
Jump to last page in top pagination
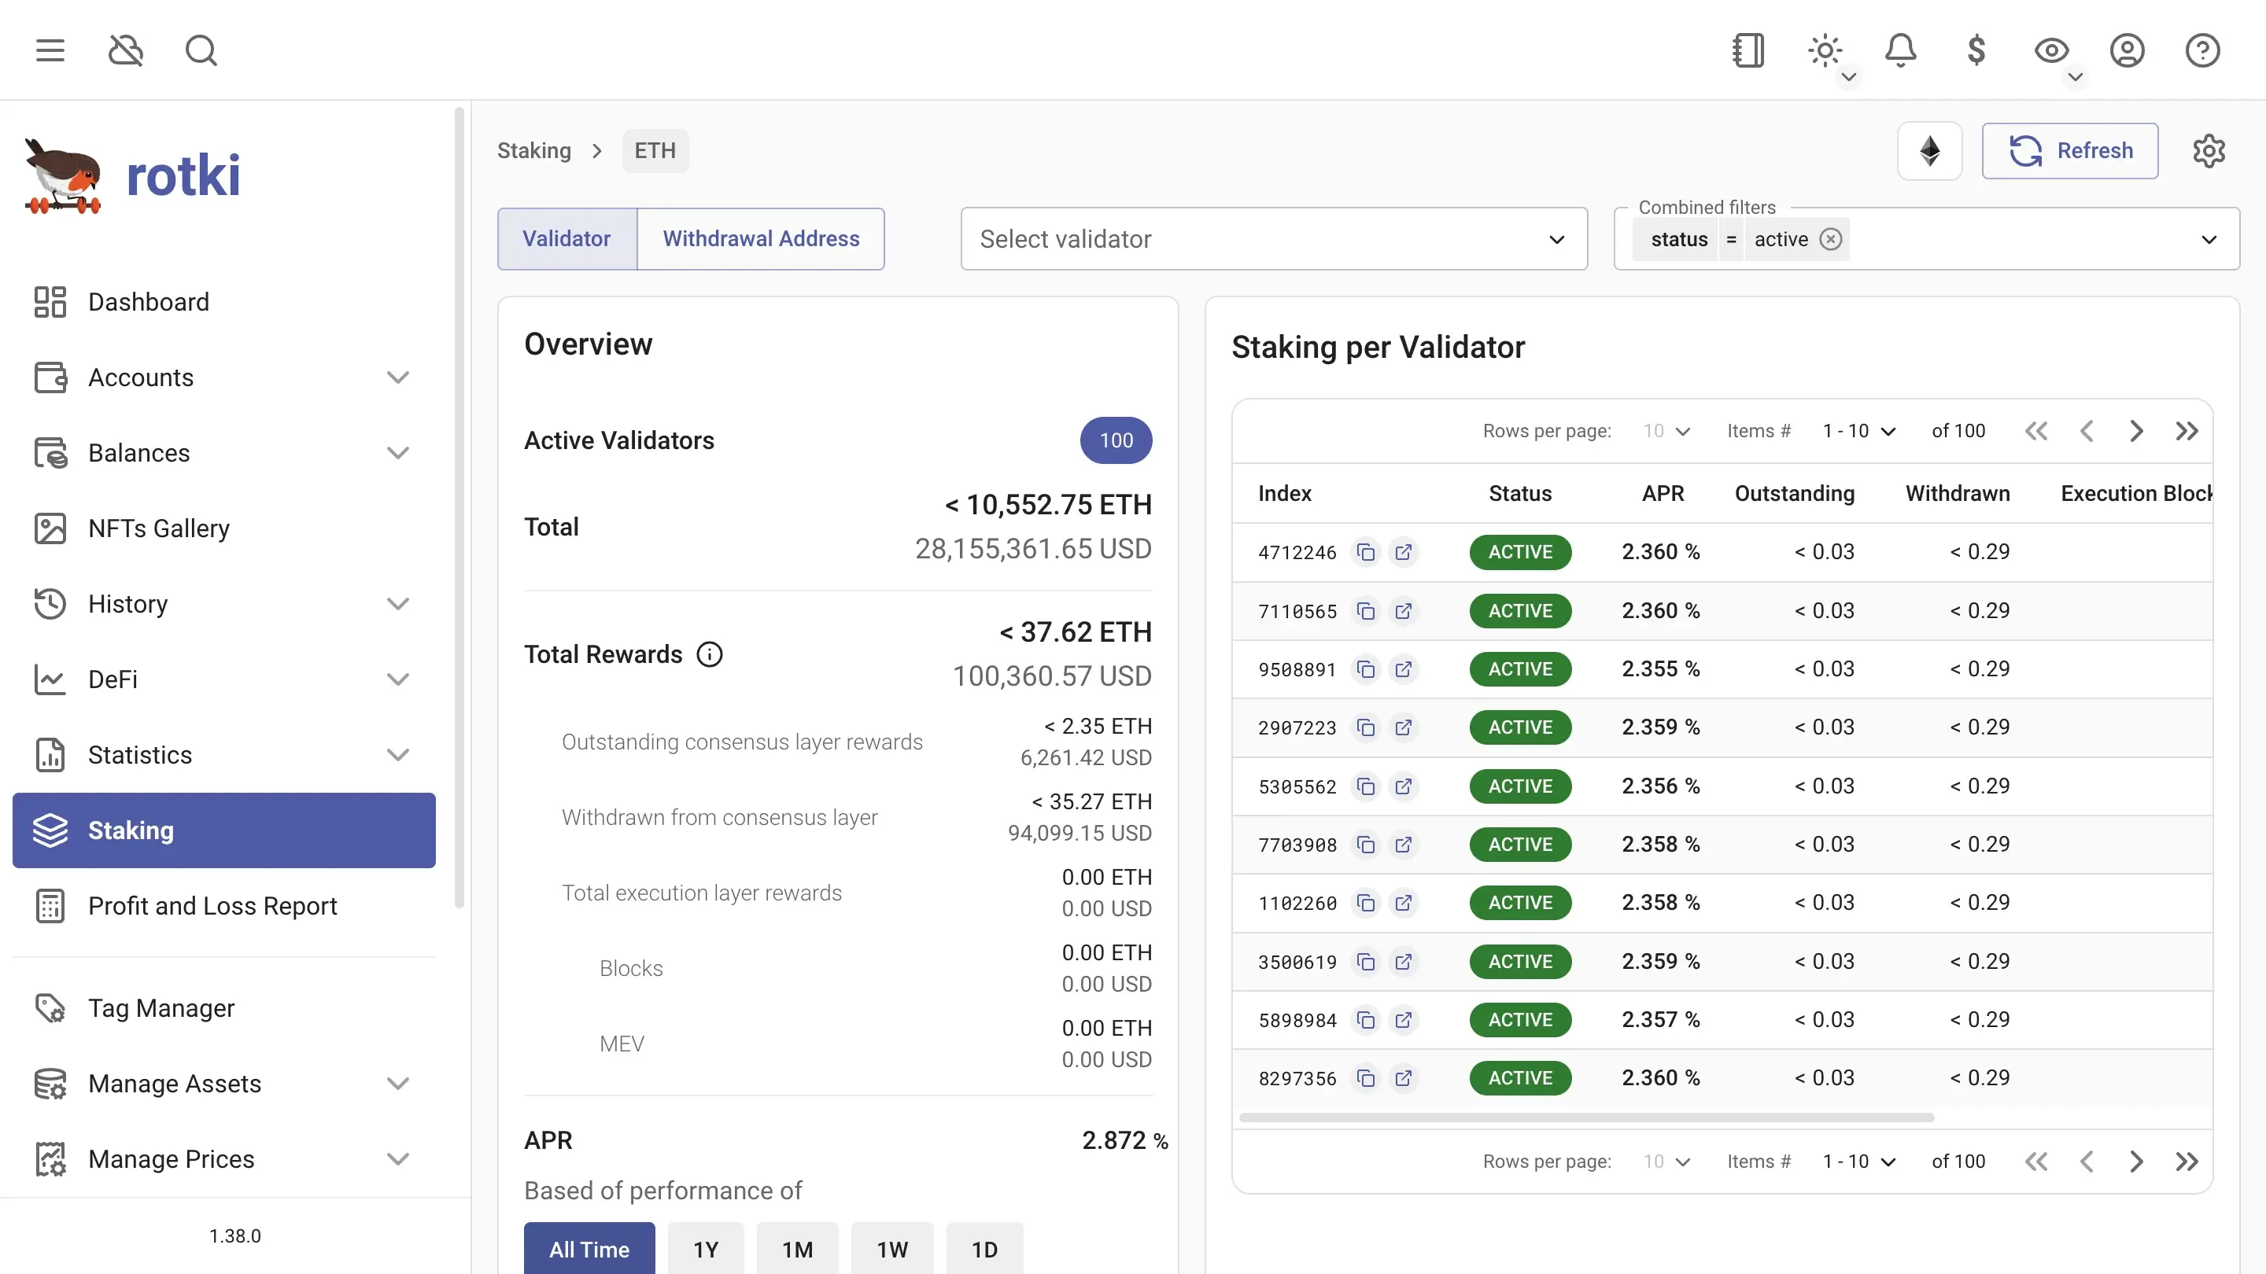[x=2187, y=431]
